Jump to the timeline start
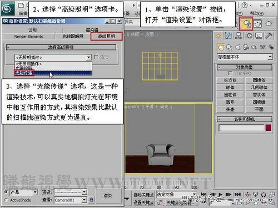Viewport: 278px width, 208px height. click(203, 194)
